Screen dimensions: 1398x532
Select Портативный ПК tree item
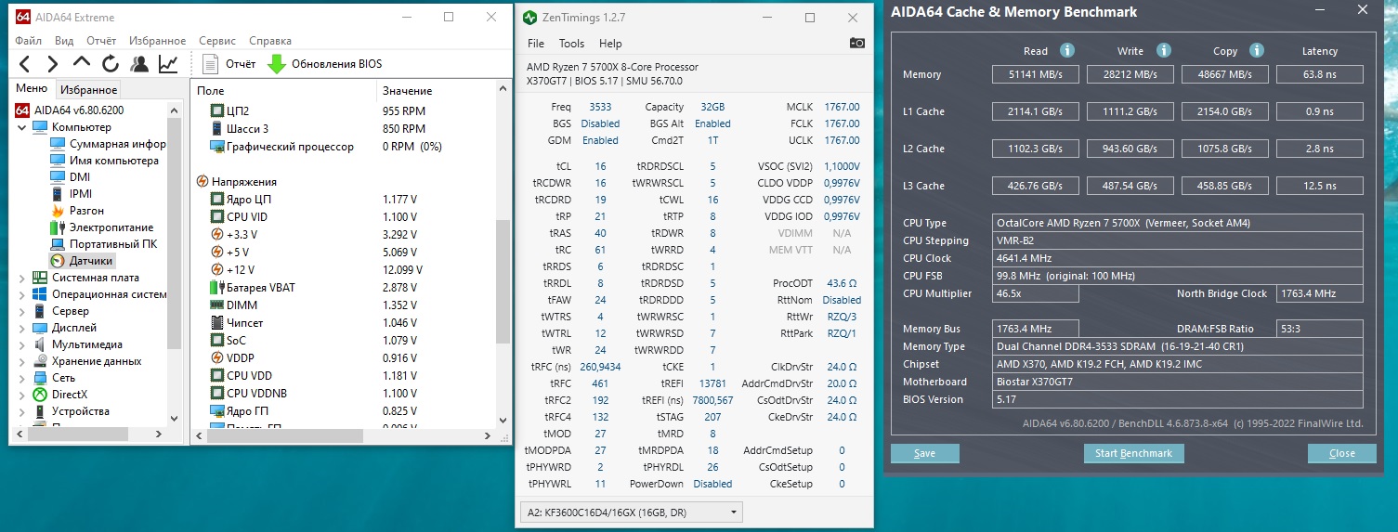pos(103,244)
